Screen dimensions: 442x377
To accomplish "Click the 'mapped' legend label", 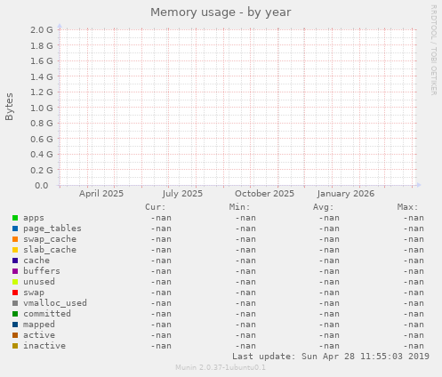I will tap(39, 325).
